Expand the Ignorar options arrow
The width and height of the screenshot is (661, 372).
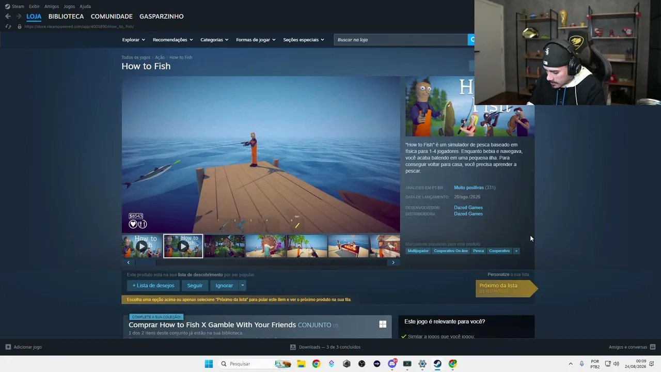tap(242, 286)
